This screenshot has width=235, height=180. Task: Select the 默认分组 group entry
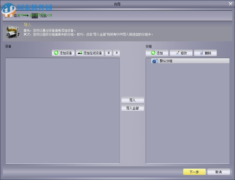click(167, 61)
